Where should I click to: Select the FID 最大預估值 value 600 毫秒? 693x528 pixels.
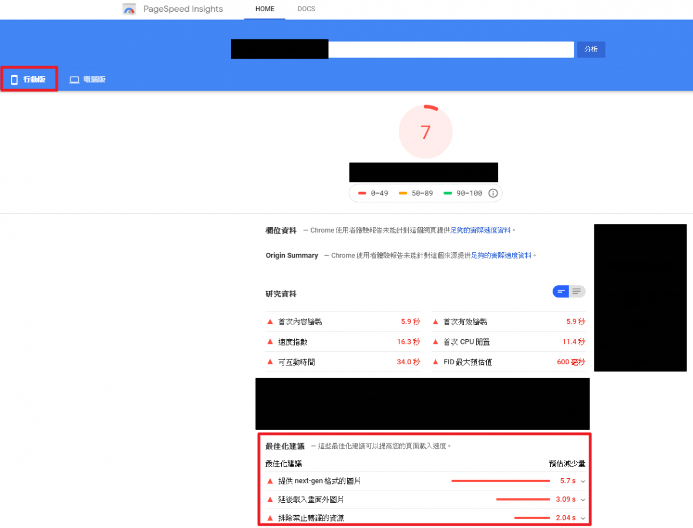(571, 362)
